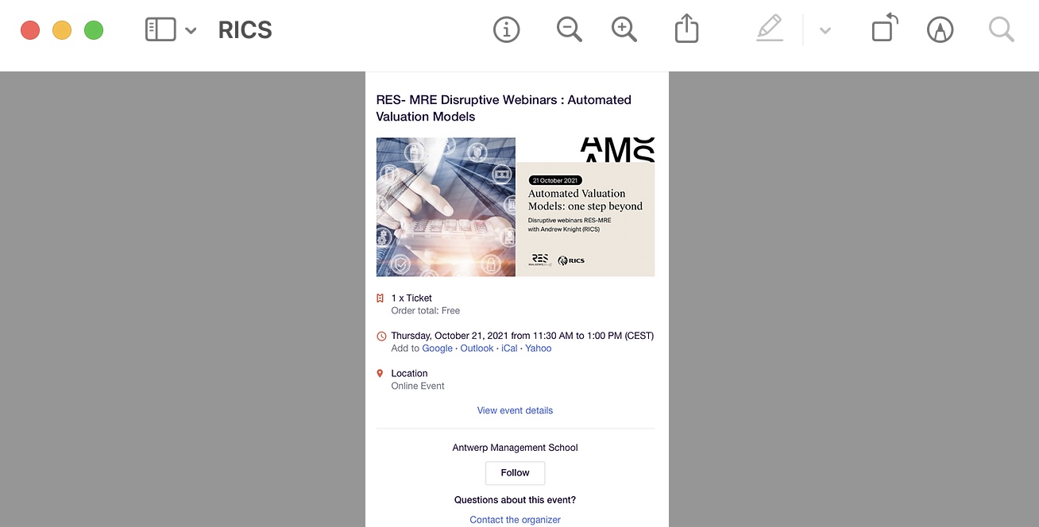
Task: Click the webinar banner image
Action: tap(515, 207)
